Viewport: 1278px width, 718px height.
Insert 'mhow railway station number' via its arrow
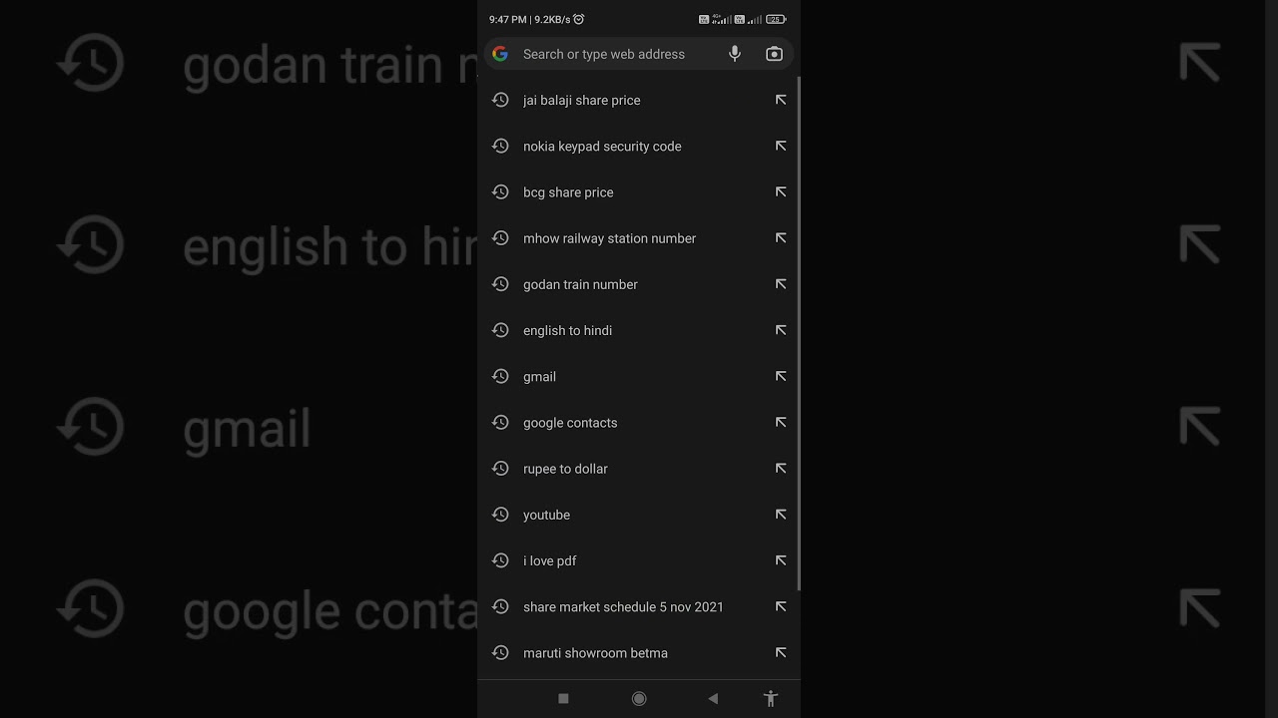[781, 237]
